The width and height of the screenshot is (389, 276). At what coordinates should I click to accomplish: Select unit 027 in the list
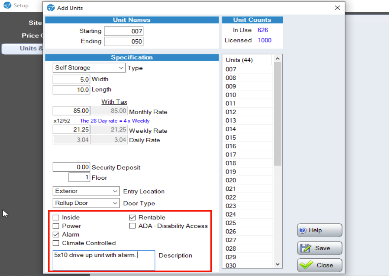click(x=248, y=240)
